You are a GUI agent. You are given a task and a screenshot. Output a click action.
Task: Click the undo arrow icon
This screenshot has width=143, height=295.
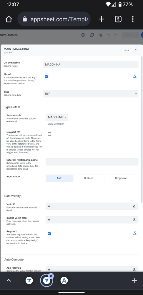[x=108, y=35]
